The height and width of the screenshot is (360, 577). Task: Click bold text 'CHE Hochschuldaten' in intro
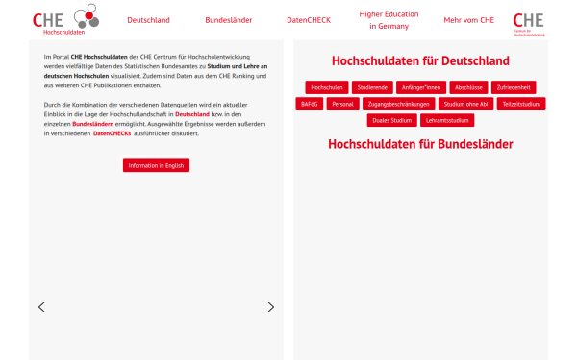tap(99, 57)
